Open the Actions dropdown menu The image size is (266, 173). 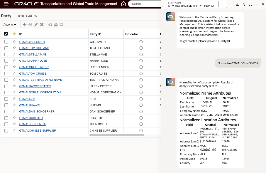tap(10, 25)
